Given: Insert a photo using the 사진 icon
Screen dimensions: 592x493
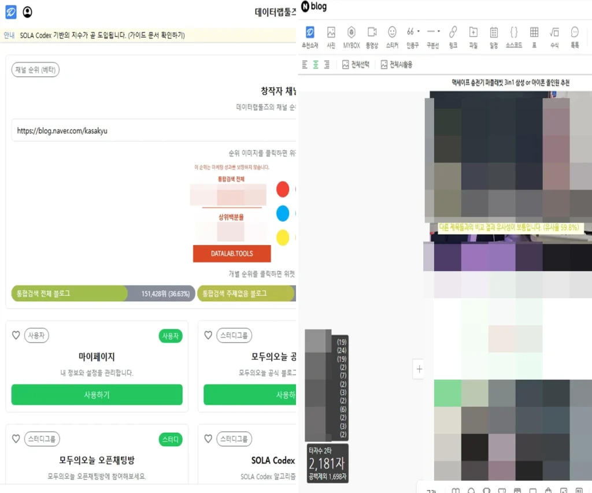Looking at the screenshot, I should (x=330, y=34).
